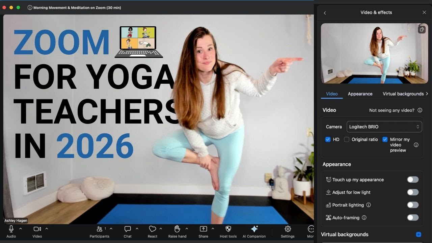Open Host tools shield icon
Viewport: 432px width, 243px height.
[228, 229]
